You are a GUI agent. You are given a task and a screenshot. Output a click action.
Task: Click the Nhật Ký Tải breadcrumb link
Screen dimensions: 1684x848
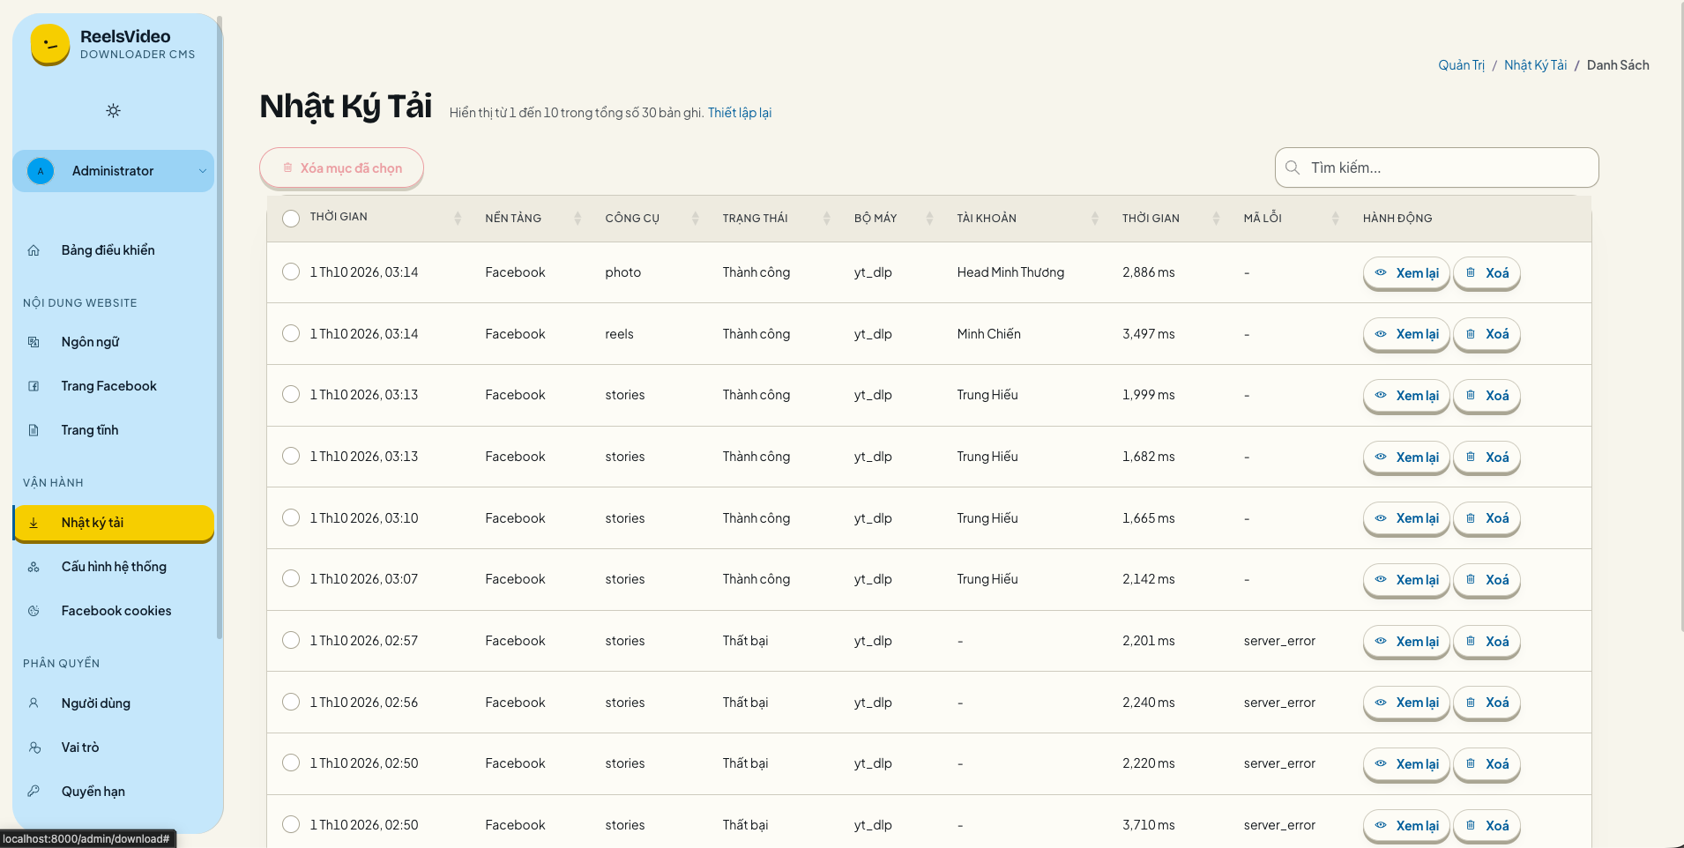tap(1535, 65)
